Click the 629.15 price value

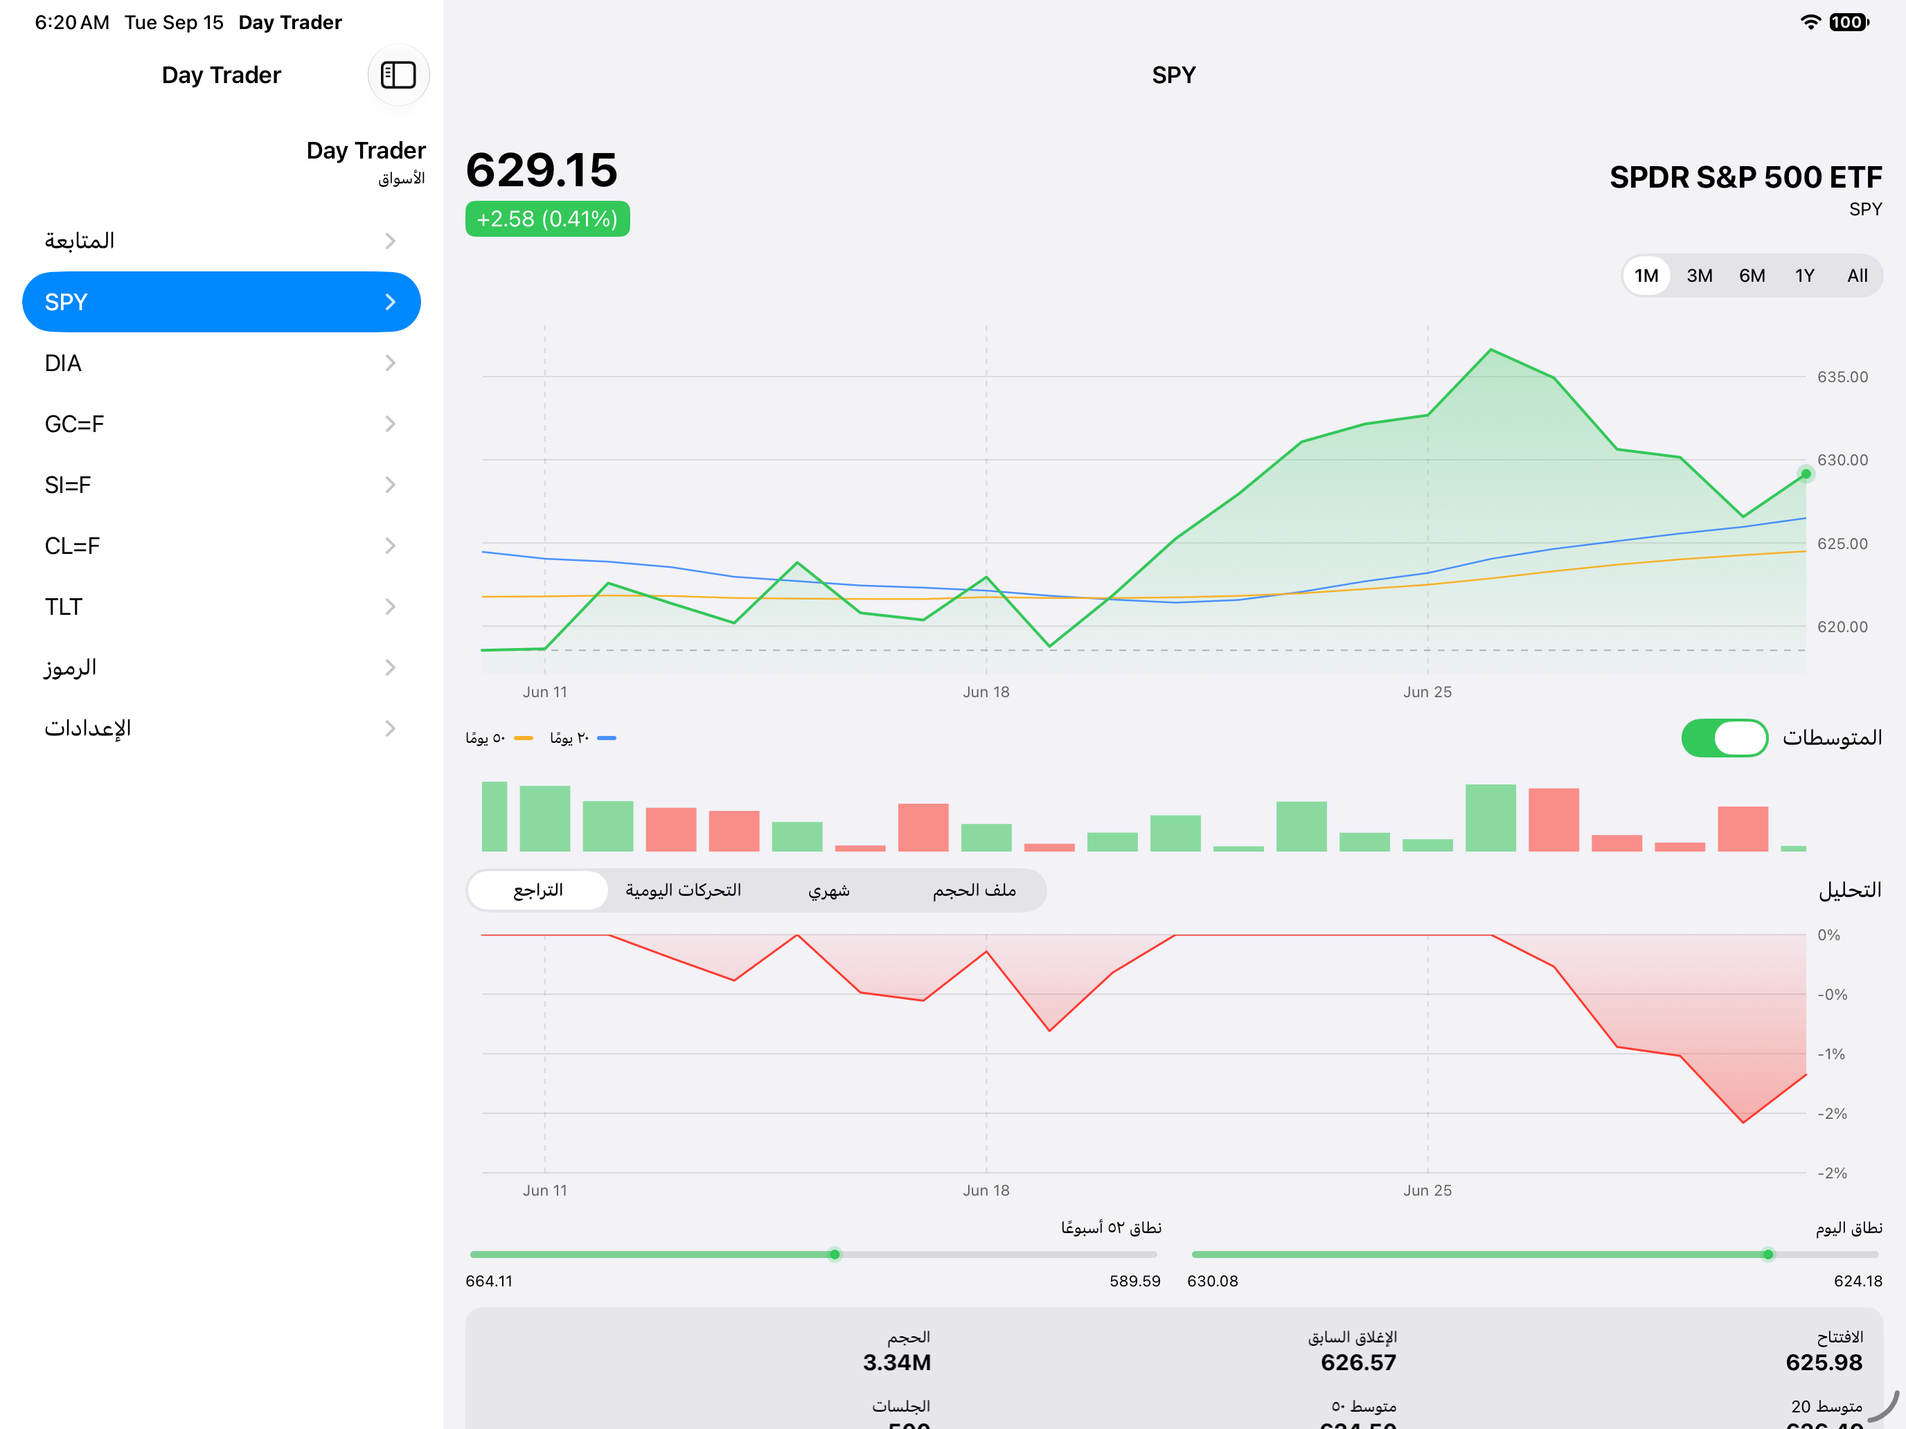pyautogui.click(x=542, y=170)
